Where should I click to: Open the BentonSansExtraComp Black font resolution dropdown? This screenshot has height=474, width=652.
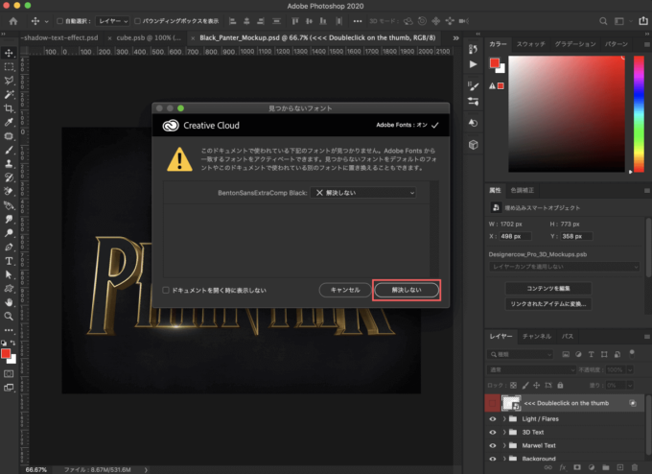click(x=363, y=193)
